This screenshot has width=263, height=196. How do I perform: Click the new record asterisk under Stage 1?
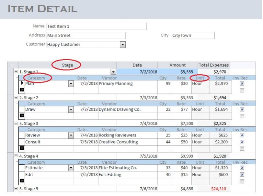click(22, 90)
